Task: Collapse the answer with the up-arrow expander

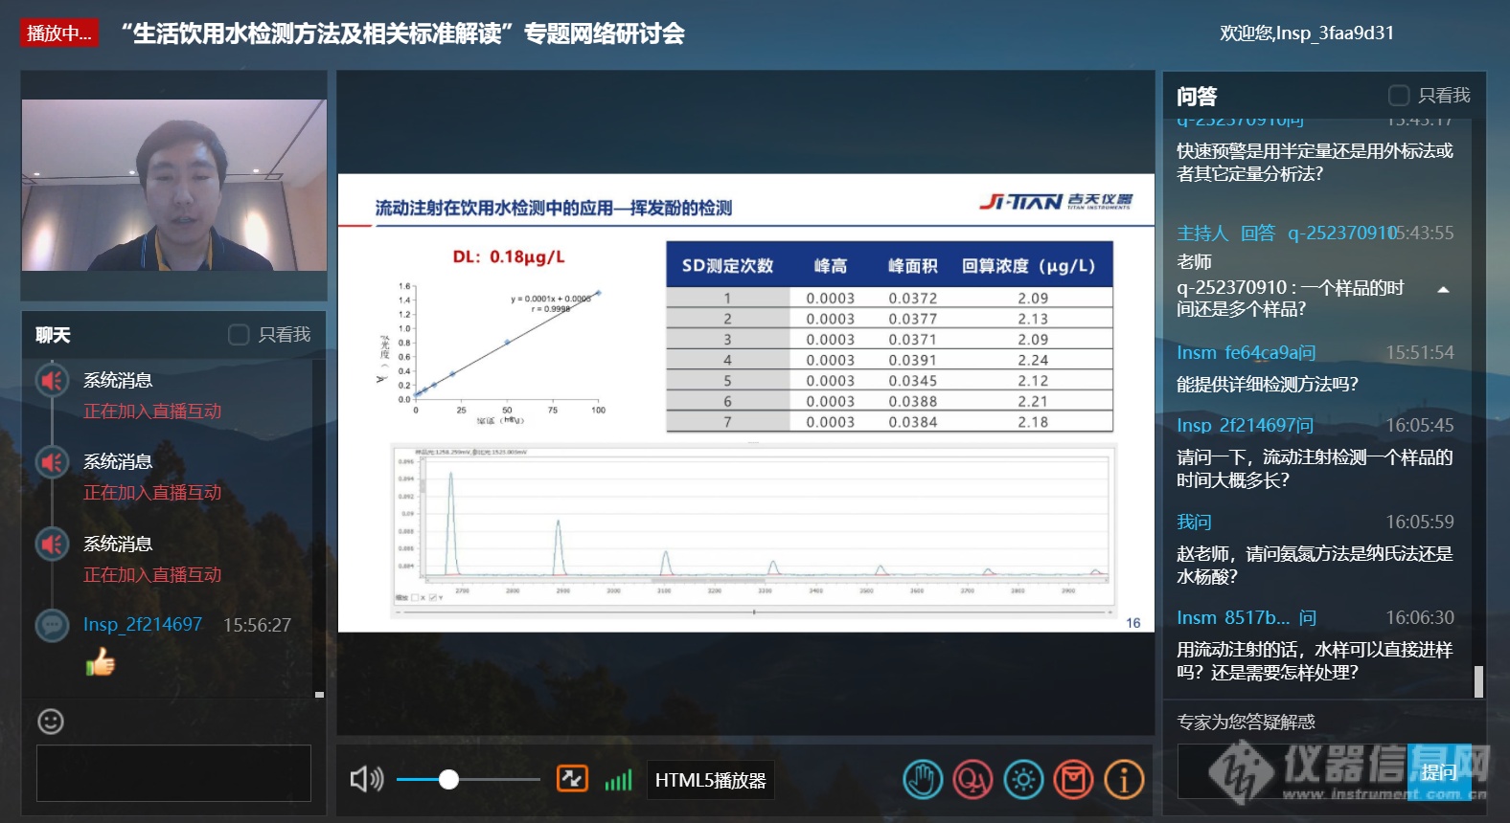Action: pos(1443,289)
